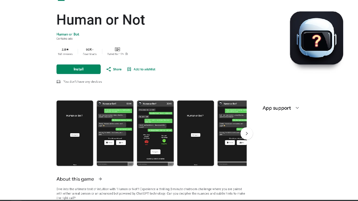Click the info icon beside Rated for 12+
This screenshot has width=358, height=201.
(126, 54)
